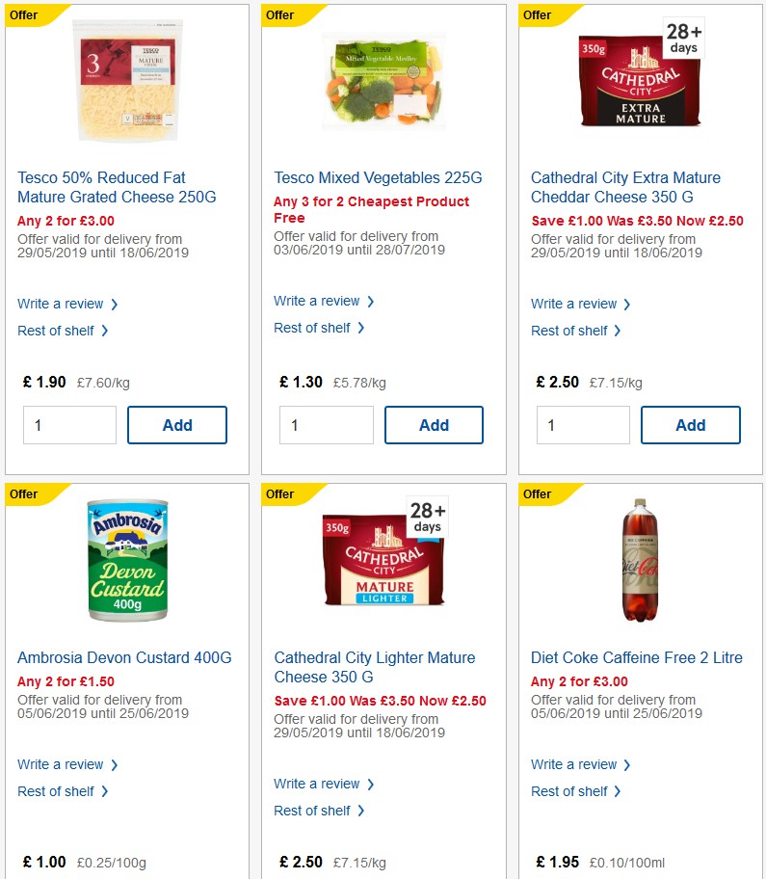Image resolution: width=766 pixels, height=879 pixels.
Task: Expand Rest of shelf under the Extra Mature Cheddar
Action: click(570, 331)
